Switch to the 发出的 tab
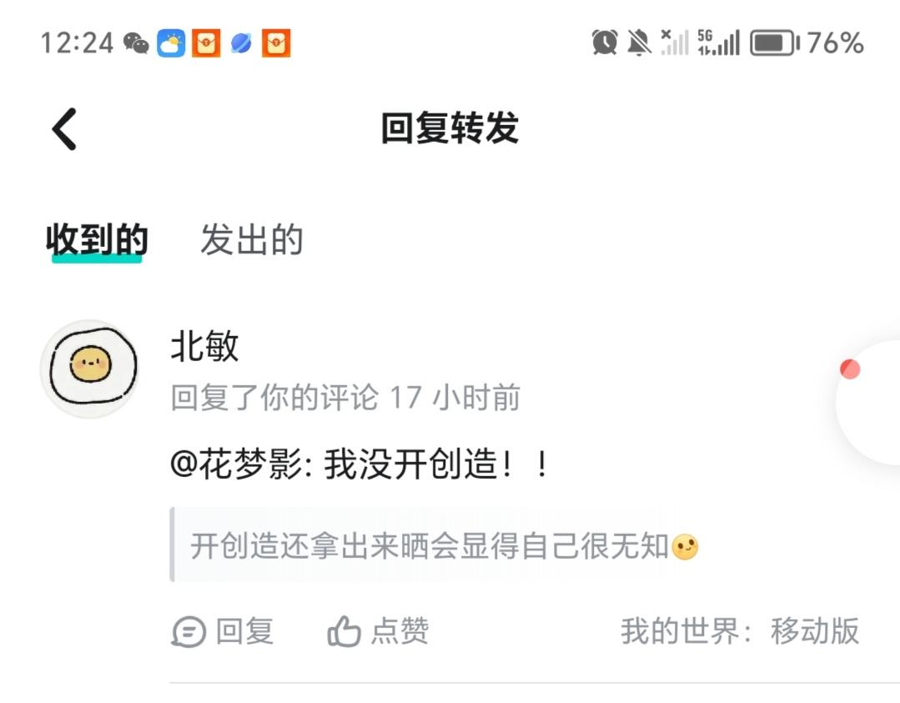This screenshot has width=900, height=703. pyautogui.click(x=252, y=239)
